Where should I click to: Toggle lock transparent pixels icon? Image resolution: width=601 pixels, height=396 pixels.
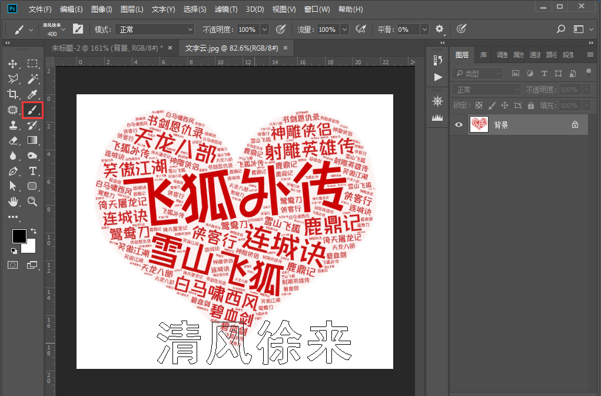coord(479,105)
